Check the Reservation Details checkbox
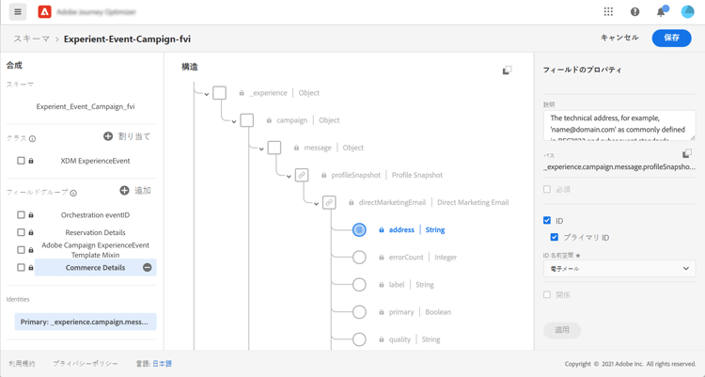Image resolution: width=705 pixels, height=377 pixels. [21, 232]
